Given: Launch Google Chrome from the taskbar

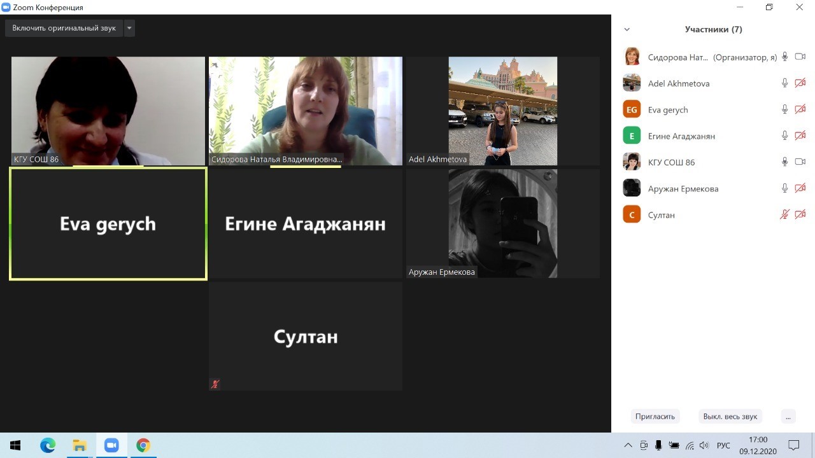Looking at the screenshot, I should (143, 445).
